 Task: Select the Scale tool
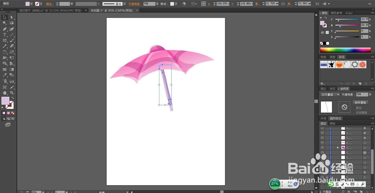click(x=12, y=52)
